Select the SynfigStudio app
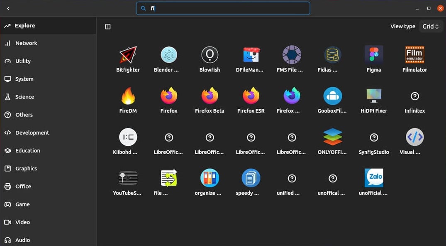This screenshot has height=246, width=446. coord(374,137)
